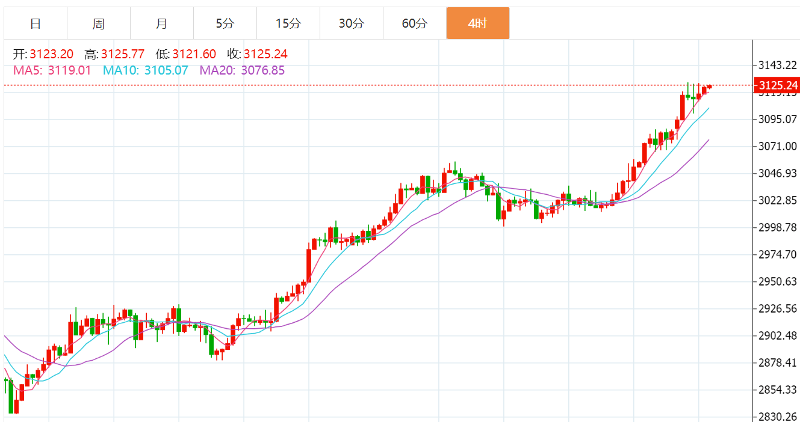Switch to the 60分 chart tab
This screenshot has height=422, width=800.
[x=415, y=23]
